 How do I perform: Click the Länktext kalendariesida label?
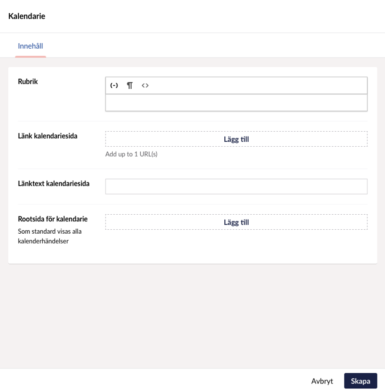[53, 183]
